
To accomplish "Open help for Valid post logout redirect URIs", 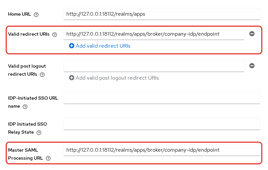I will 42,75.
